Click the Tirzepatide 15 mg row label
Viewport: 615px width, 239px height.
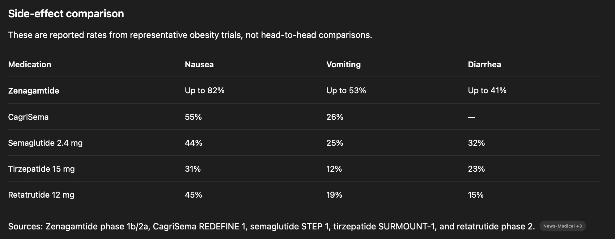(x=41, y=169)
